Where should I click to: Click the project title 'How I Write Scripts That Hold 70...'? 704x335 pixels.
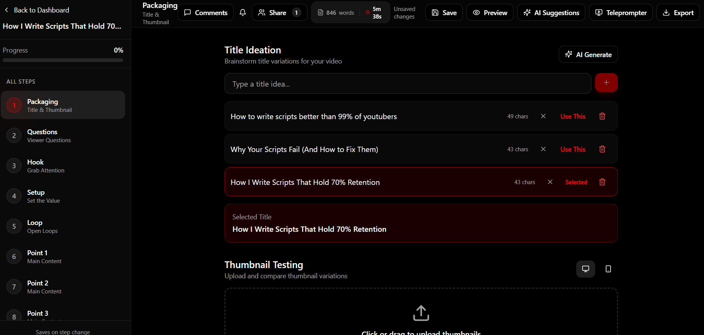[62, 26]
